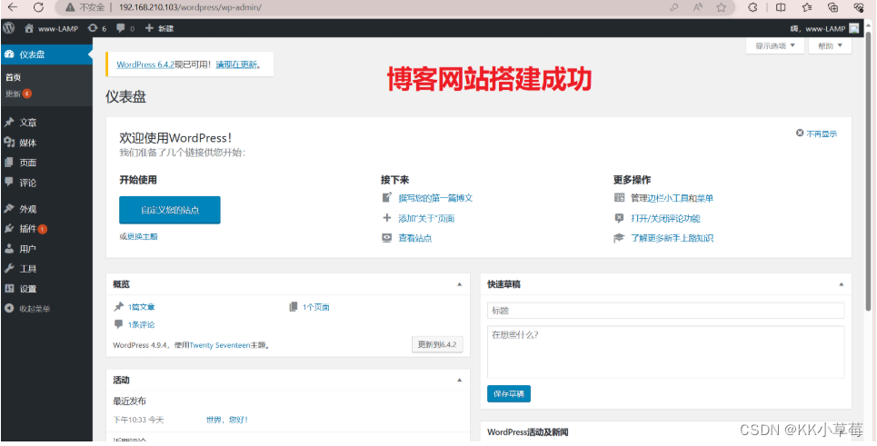Screen dimensions: 877x446
Task: Click the plug icon beside 插件
Action: [x=9, y=229]
